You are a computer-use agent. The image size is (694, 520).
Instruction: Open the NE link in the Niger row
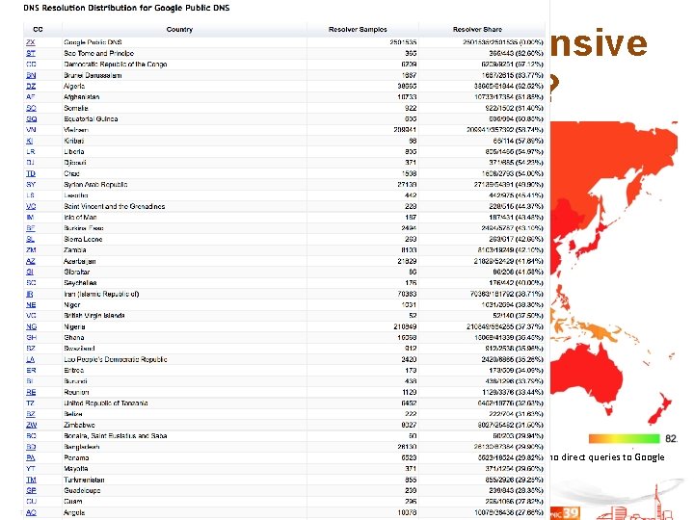point(31,305)
